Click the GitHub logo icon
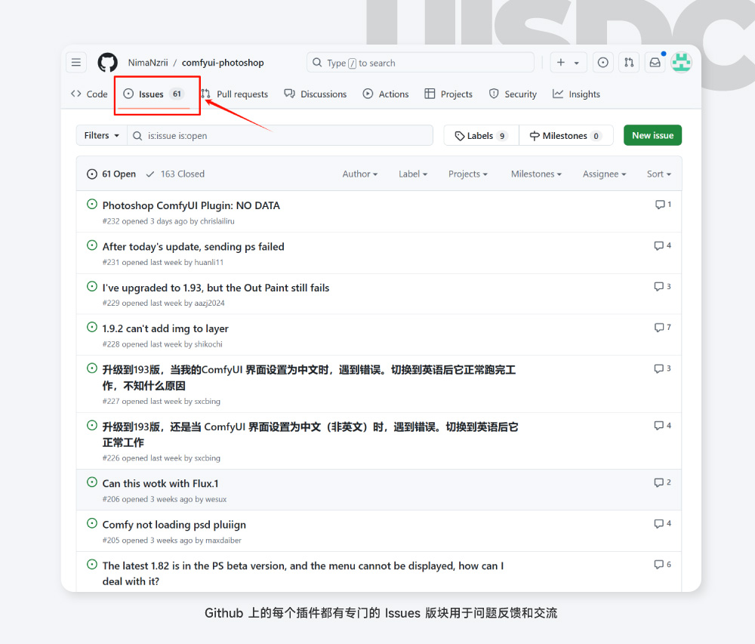Viewport: 755px width, 644px height. point(108,63)
